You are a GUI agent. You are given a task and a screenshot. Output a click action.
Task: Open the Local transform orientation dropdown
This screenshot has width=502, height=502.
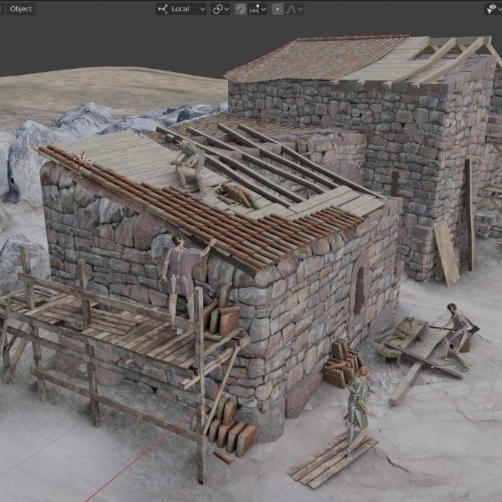pyautogui.click(x=180, y=9)
